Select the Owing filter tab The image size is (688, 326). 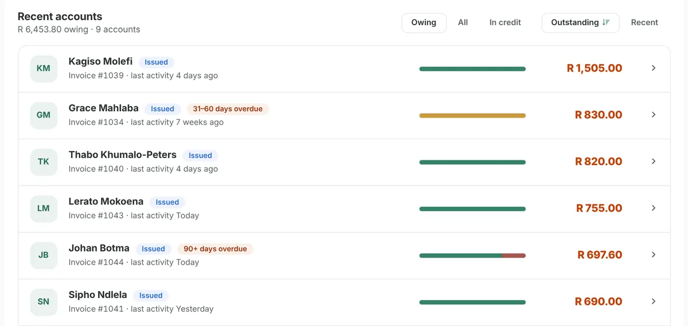[424, 22]
